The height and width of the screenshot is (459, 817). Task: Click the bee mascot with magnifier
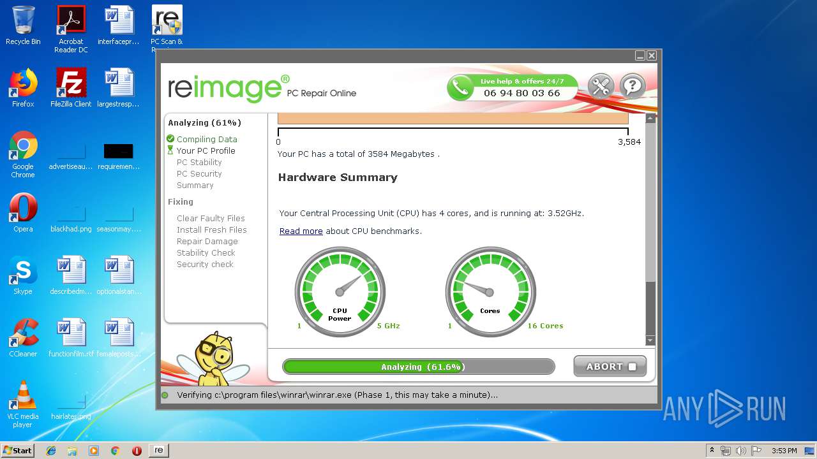click(213, 358)
